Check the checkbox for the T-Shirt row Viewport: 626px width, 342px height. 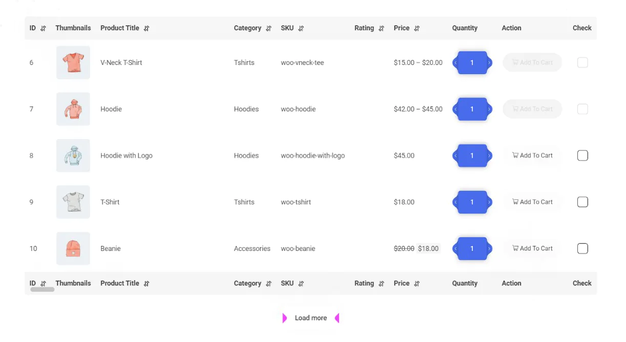[x=582, y=201]
